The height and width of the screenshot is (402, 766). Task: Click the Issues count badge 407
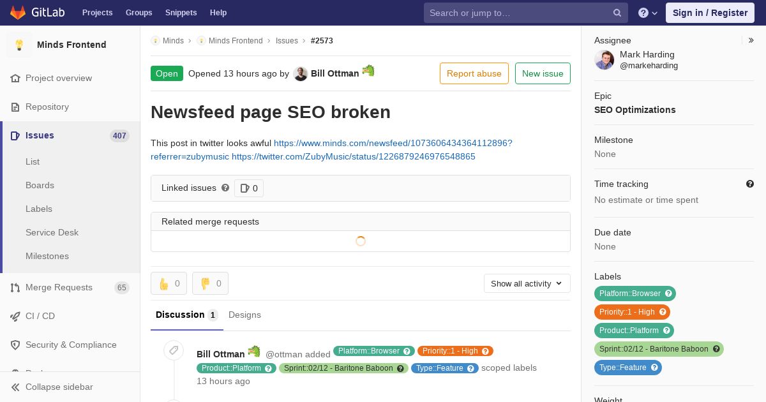click(x=119, y=135)
